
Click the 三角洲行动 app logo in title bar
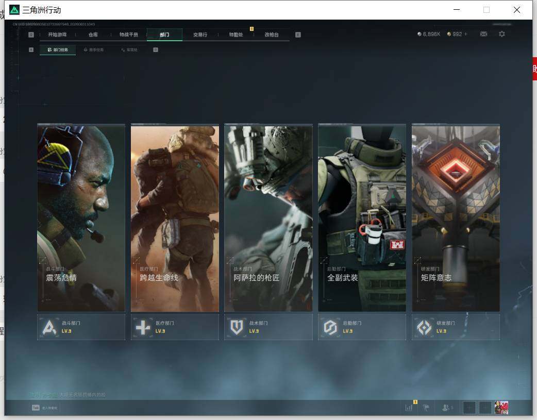coord(14,10)
